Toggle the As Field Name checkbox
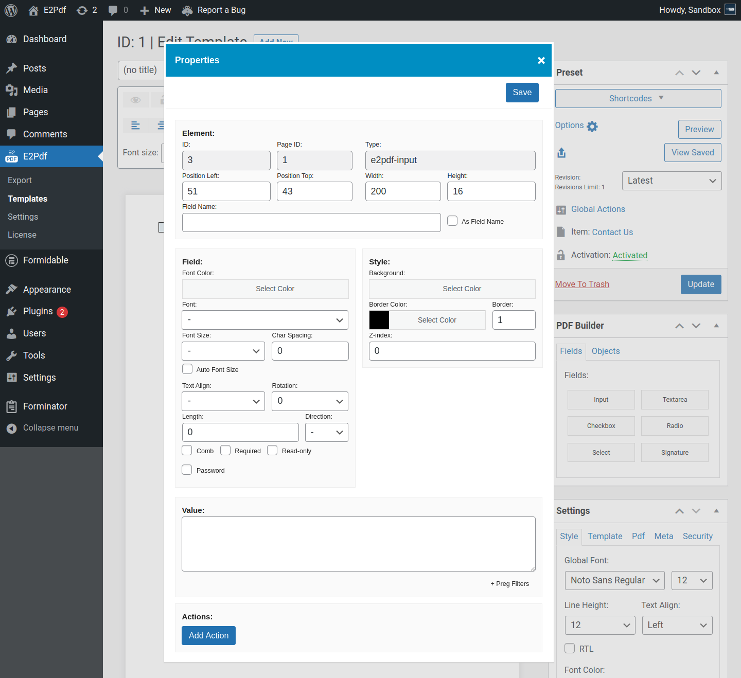Viewport: 741px width, 678px height. tap(452, 221)
